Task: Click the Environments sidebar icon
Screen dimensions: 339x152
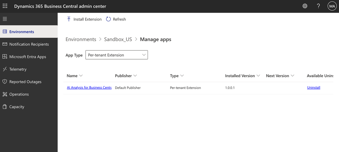Action: point(5,31)
